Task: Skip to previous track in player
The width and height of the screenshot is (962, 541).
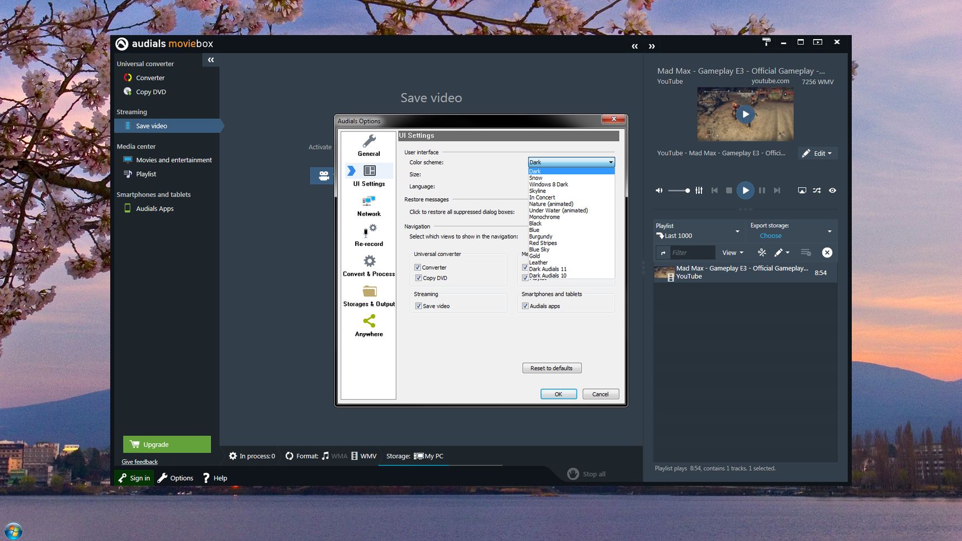Action: click(714, 191)
